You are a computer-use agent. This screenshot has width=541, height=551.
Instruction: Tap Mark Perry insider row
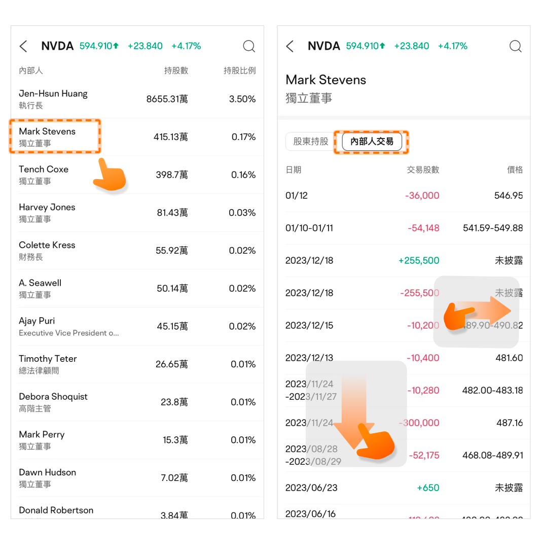(x=137, y=440)
